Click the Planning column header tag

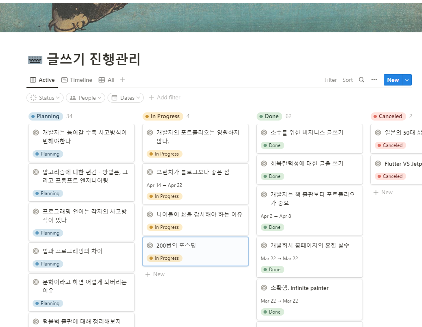tap(46, 116)
